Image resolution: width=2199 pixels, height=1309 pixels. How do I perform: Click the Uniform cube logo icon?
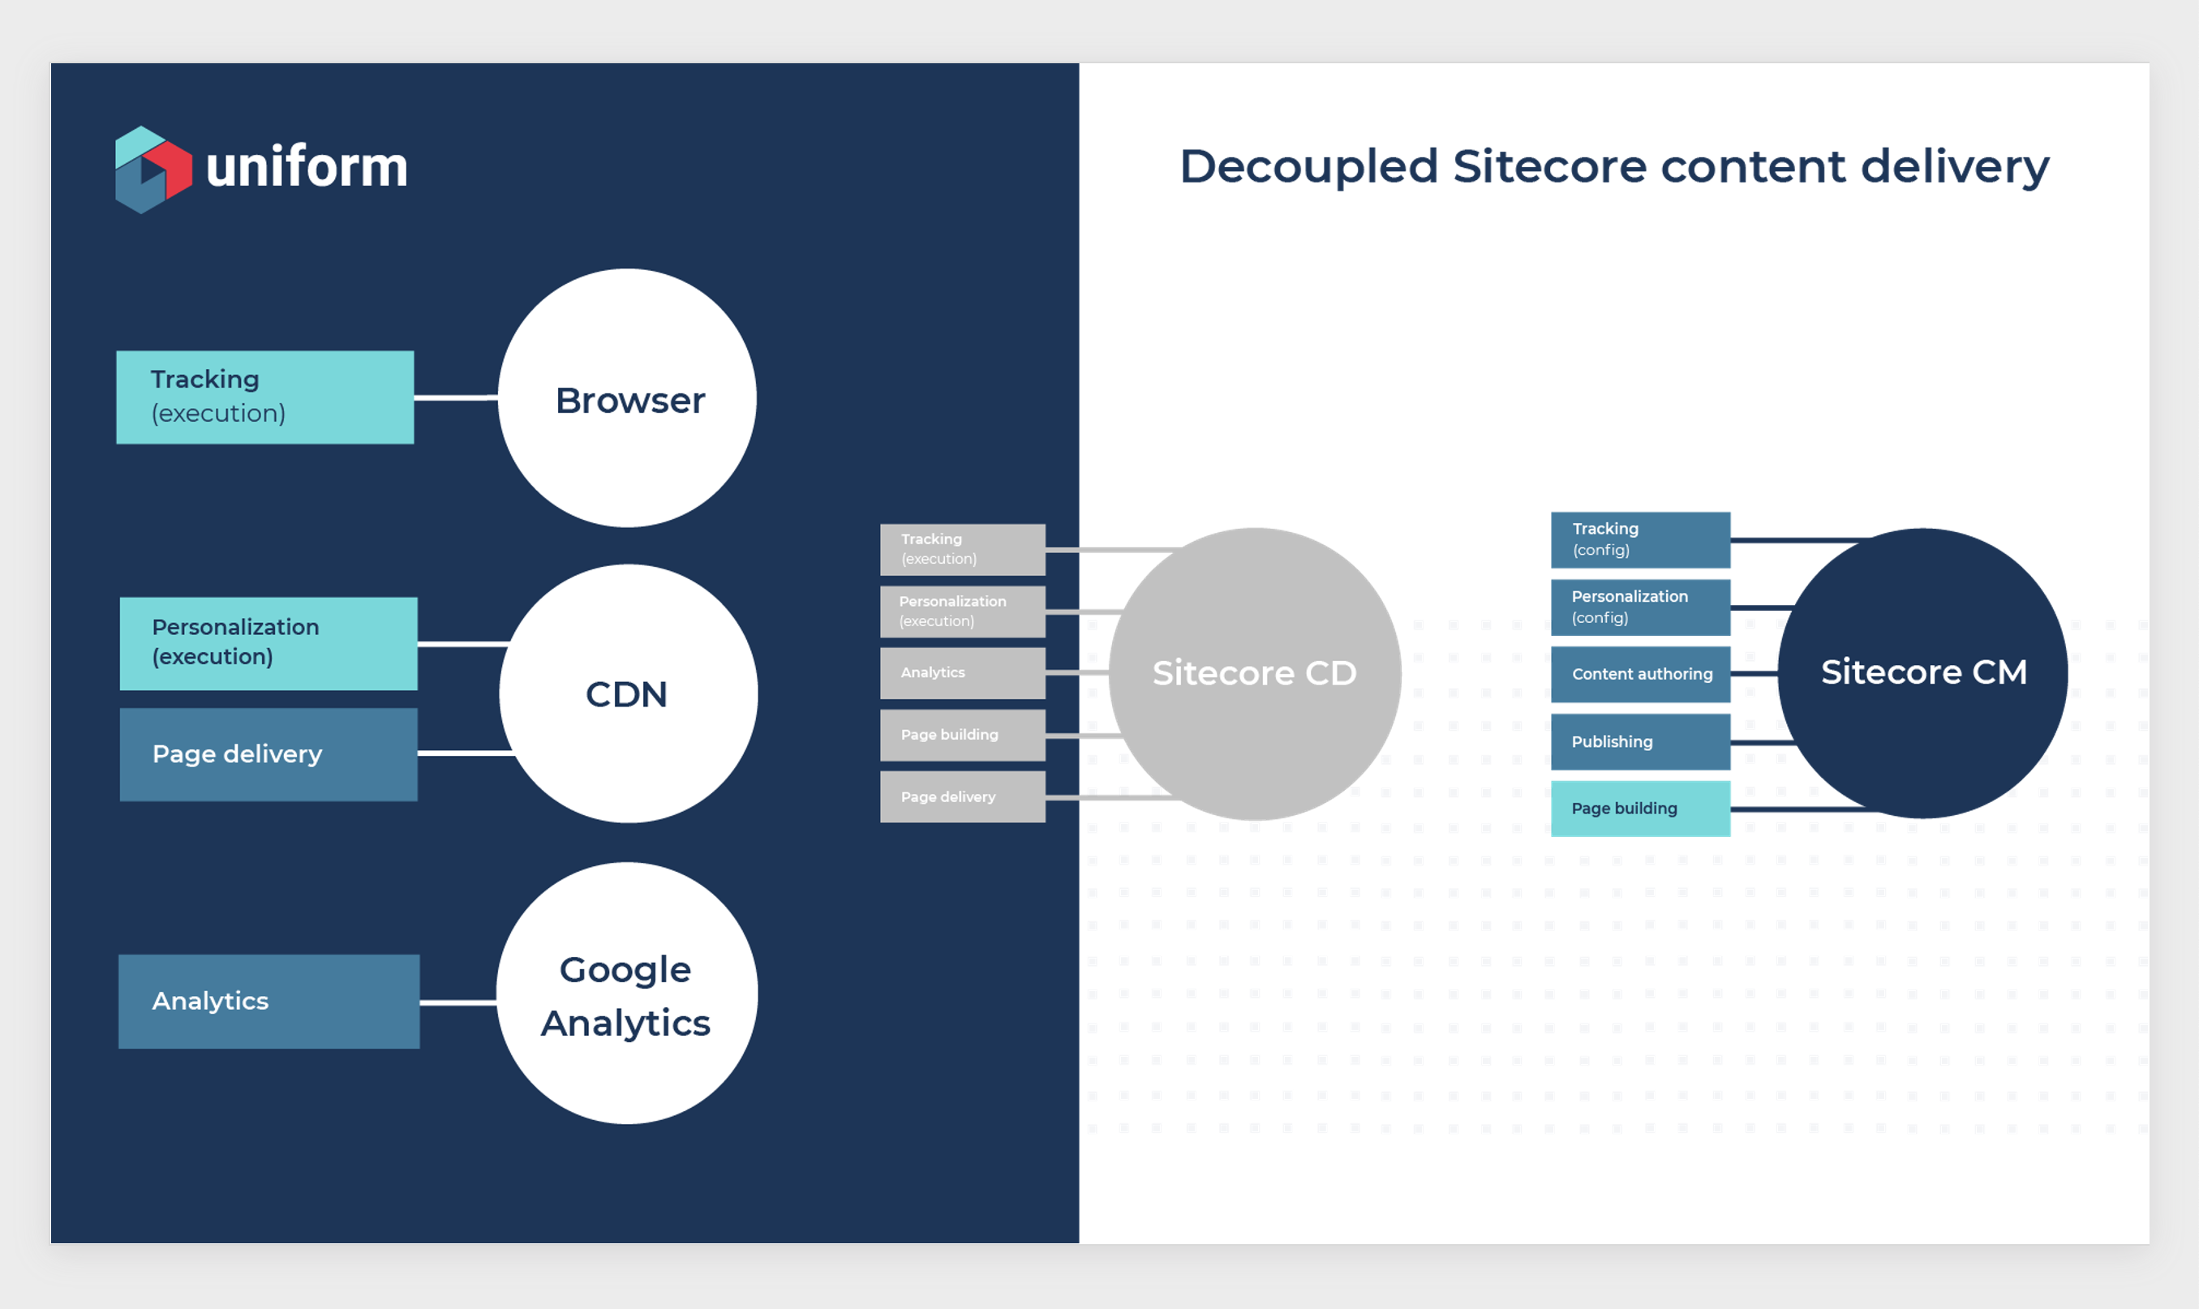point(152,170)
